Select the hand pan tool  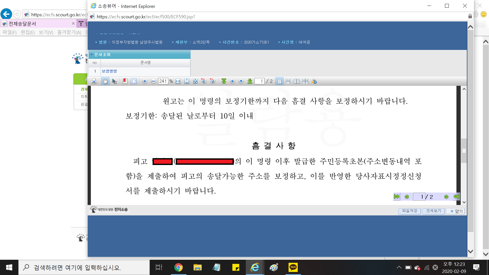click(x=105, y=81)
